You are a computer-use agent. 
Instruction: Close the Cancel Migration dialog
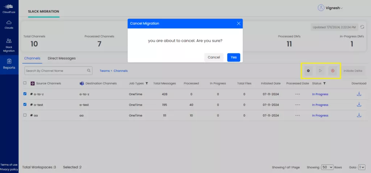click(238, 24)
